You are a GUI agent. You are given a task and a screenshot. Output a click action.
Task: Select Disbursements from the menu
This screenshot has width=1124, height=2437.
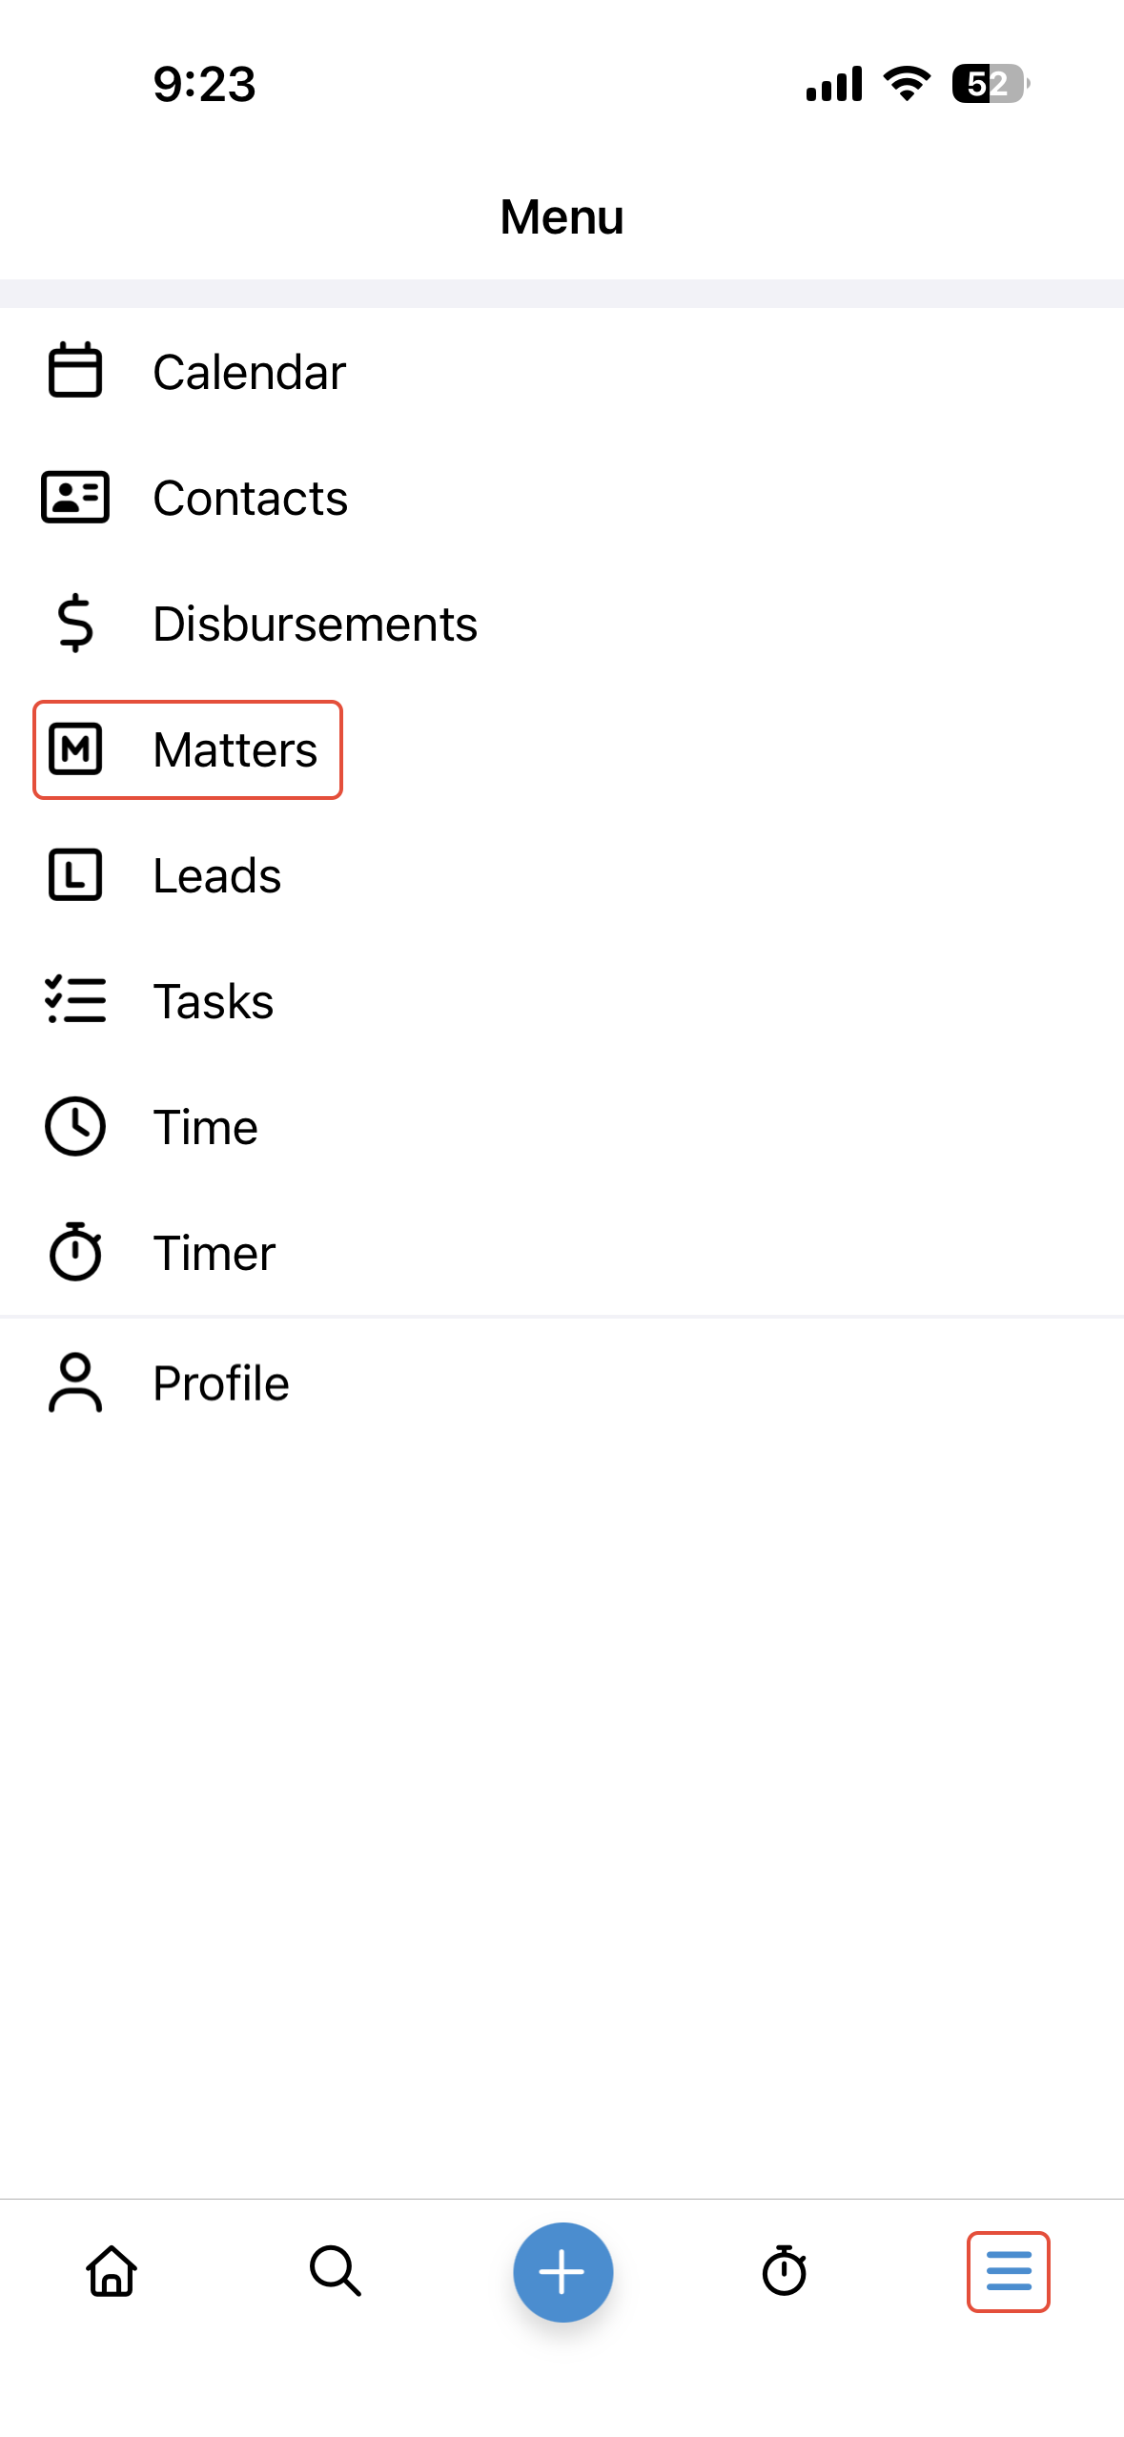coord(315,625)
